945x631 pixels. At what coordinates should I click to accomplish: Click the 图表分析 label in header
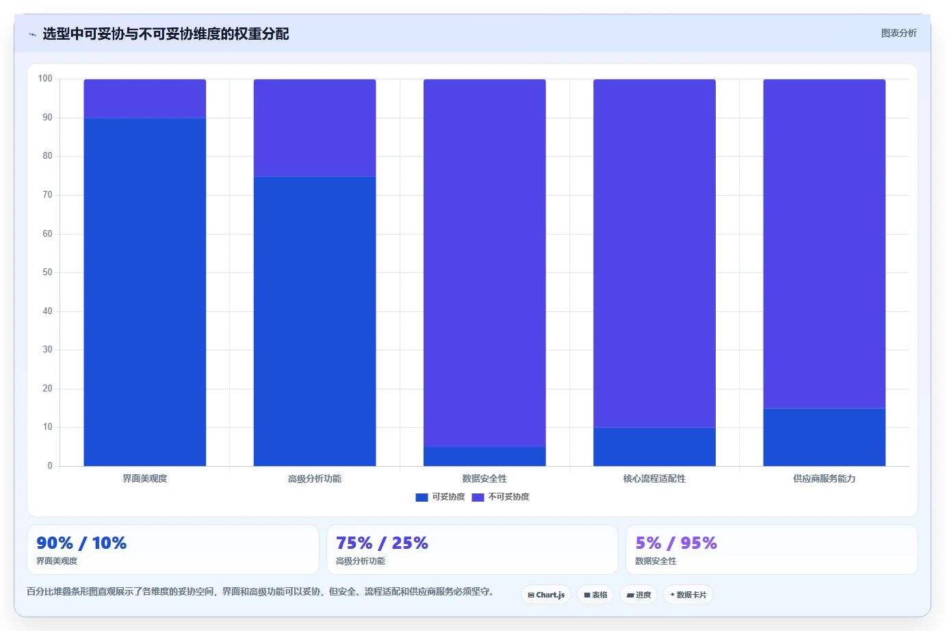coord(898,33)
